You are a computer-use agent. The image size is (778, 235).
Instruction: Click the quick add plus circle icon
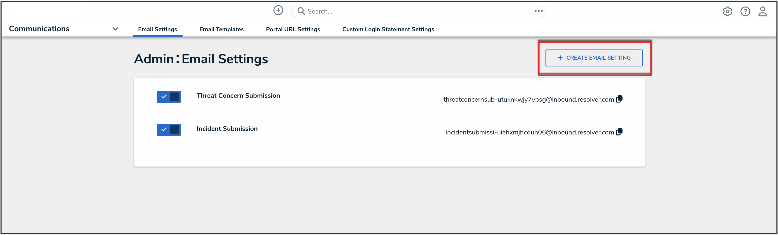[278, 11]
